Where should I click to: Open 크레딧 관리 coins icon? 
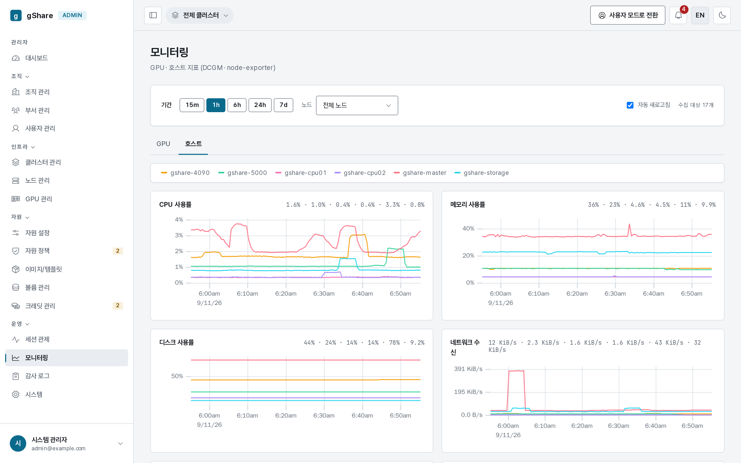click(x=16, y=306)
